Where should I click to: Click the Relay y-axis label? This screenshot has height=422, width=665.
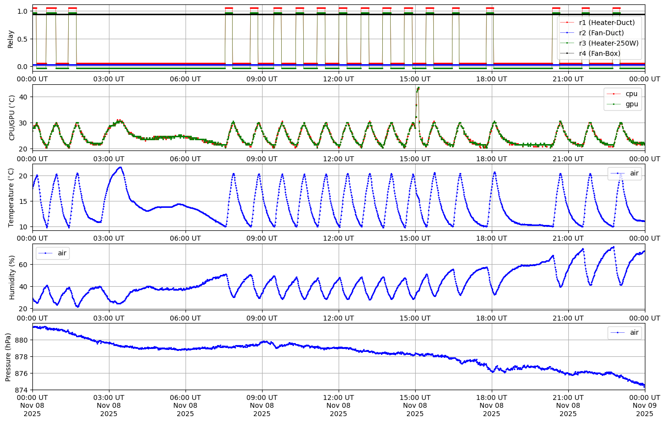coord(11,38)
